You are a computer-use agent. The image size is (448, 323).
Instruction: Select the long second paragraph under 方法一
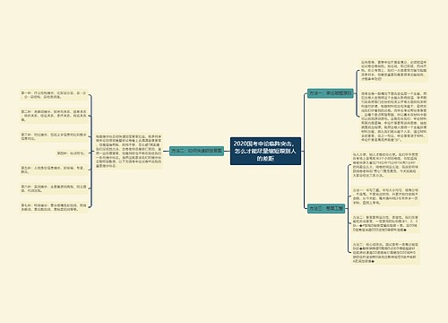click(394, 117)
